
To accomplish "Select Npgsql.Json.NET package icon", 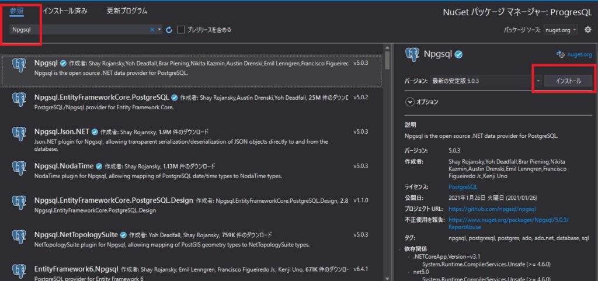I will pyautogui.click(x=18, y=133).
